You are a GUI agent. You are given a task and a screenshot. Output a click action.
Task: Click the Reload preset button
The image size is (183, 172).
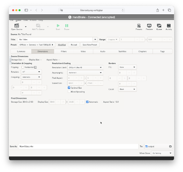(x=74, y=45)
